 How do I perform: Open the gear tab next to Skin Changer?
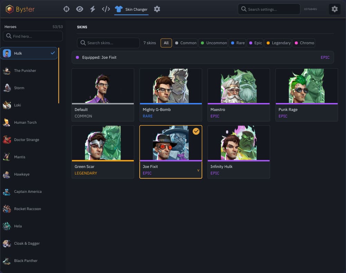[157, 9]
